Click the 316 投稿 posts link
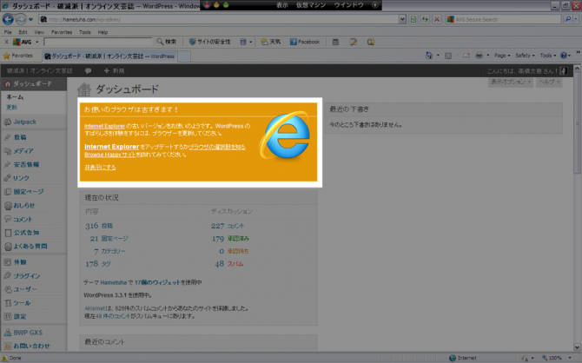Image resolution: width=582 pixels, height=363 pixels. tap(99, 226)
